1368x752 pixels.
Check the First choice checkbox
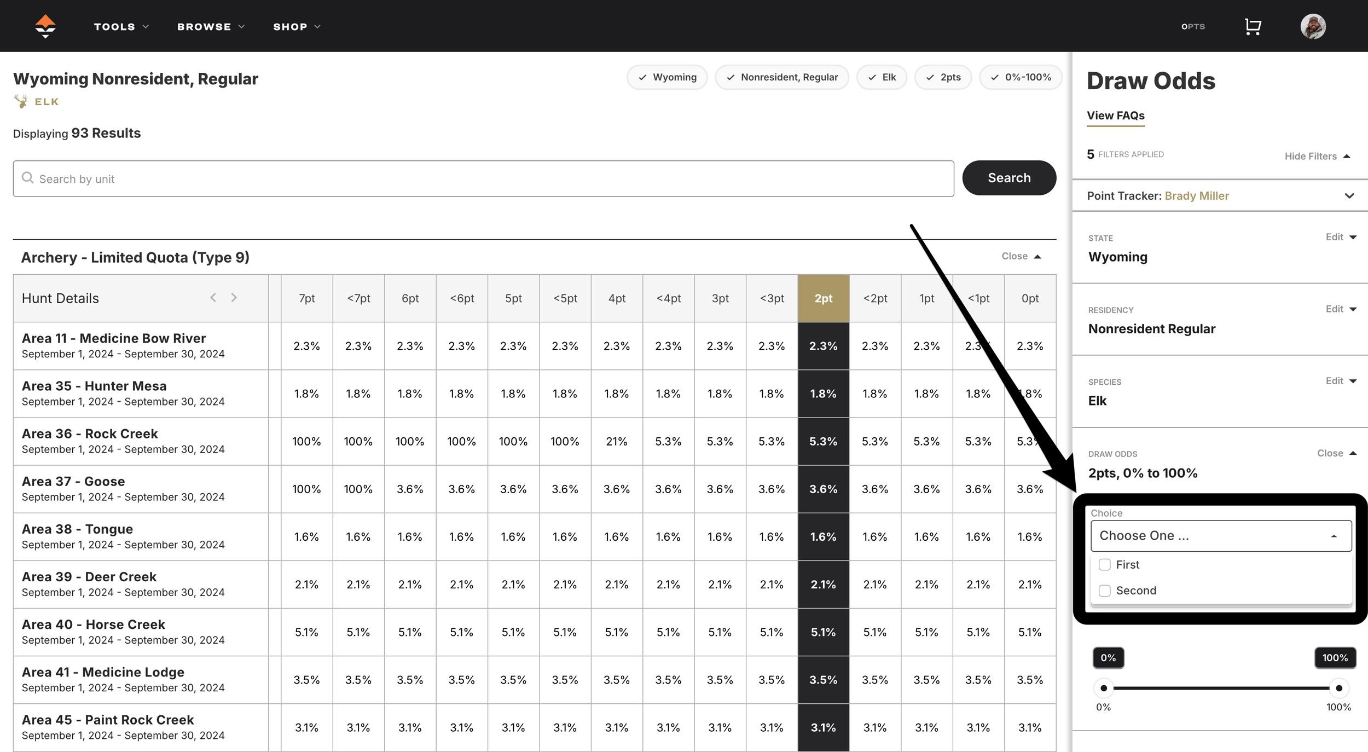(x=1105, y=565)
